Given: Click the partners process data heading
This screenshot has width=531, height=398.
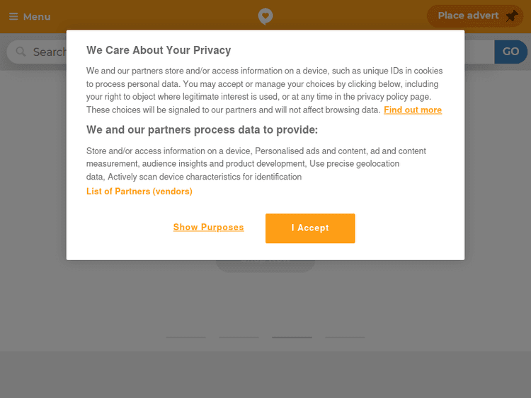Looking at the screenshot, I should point(202,130).
